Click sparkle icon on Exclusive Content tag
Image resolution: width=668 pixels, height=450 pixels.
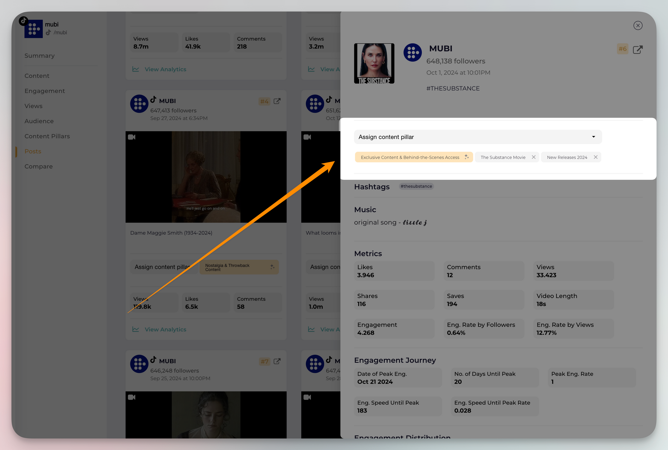pos(467,157)
